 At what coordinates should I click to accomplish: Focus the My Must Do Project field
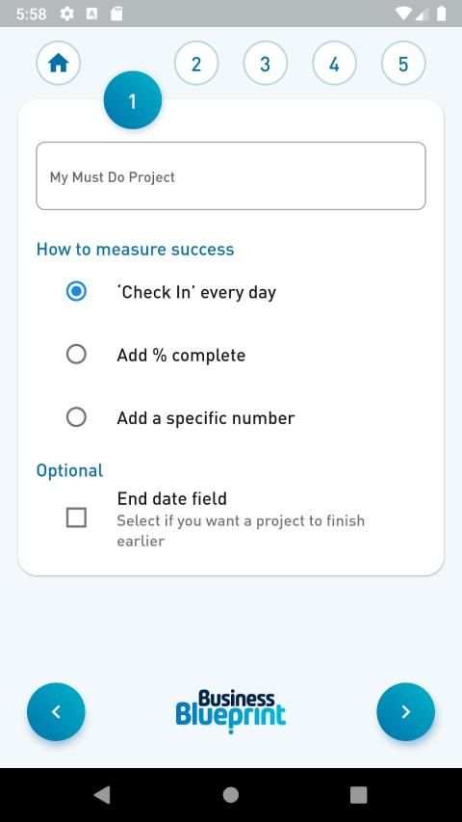click(231, 176)
